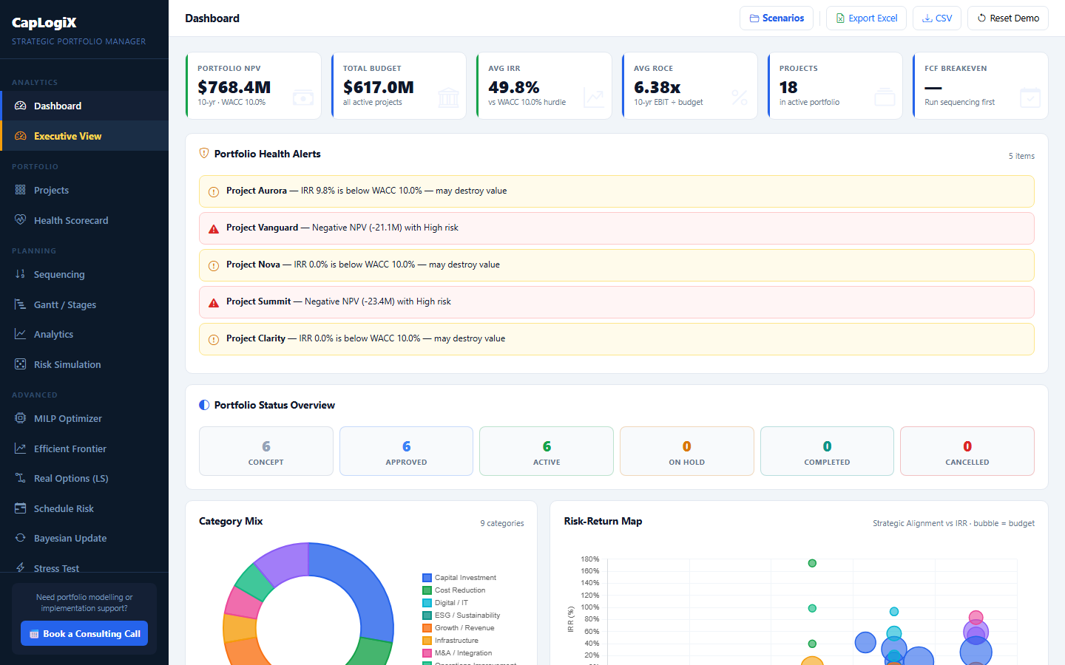This screenshot has width=1065, height=665.
Task: Click the Efficient Frontier chart icon
Action: coord(21,449)
